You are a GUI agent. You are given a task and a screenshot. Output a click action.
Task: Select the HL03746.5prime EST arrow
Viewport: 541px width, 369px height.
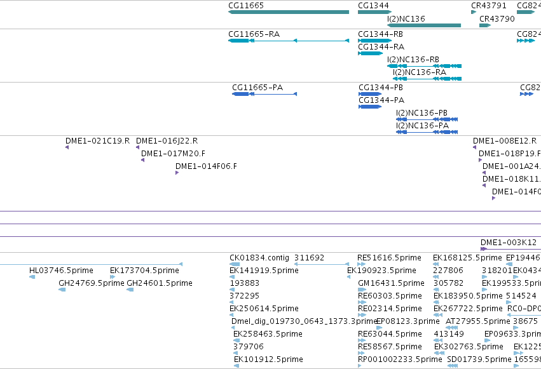[x=32, y=277]
